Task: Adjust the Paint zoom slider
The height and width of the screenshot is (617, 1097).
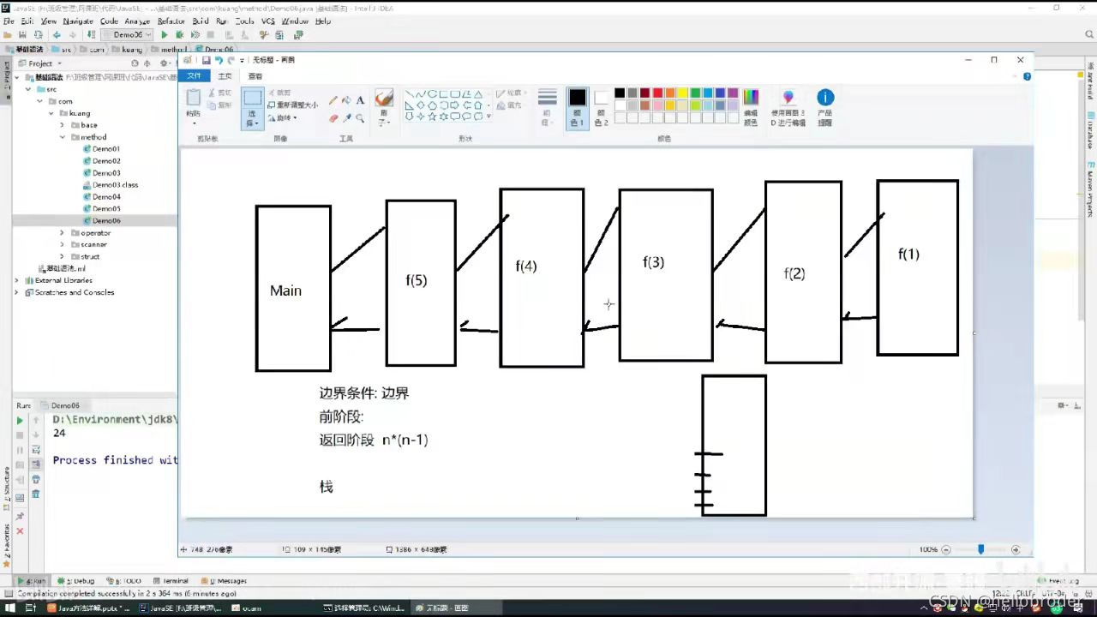Action: 981,549
